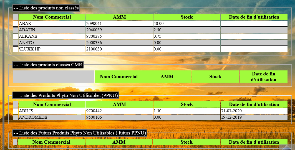This screenshot has width=295, height=150.
Task: Select the product name ABILIS
Action: pyautogui.click(x=26, y=111)
